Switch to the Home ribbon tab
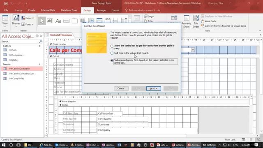Image resolution: width=263 pixels, height=148 pixels. tap(19, 10)
